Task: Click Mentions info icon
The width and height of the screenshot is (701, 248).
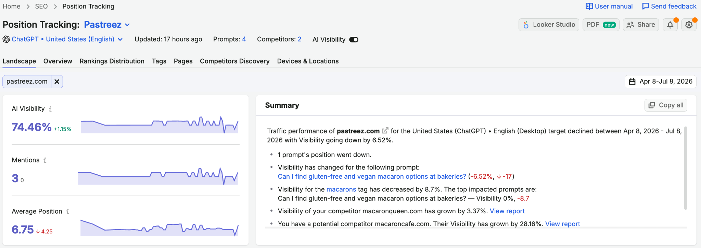Action: [45, 160]
